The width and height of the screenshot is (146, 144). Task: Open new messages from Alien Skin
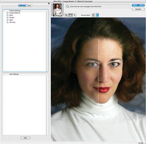(98, 6)
